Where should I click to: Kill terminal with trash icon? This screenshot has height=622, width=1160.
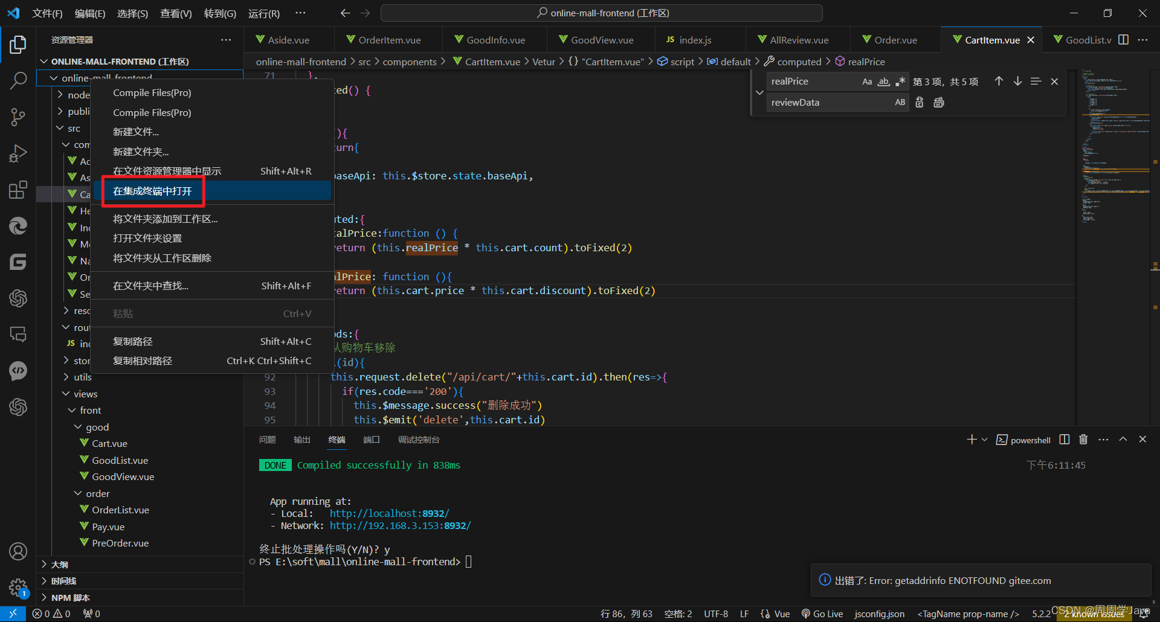pyautogui.click(x=1083, y=440)
